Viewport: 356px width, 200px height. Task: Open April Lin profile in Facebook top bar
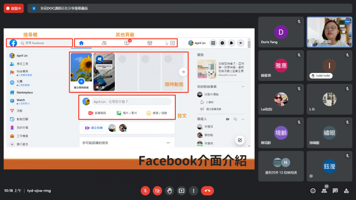click(197, 43)
